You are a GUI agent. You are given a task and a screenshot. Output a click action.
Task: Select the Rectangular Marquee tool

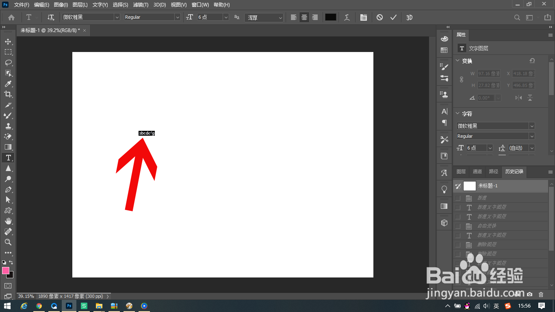(8, 52)
